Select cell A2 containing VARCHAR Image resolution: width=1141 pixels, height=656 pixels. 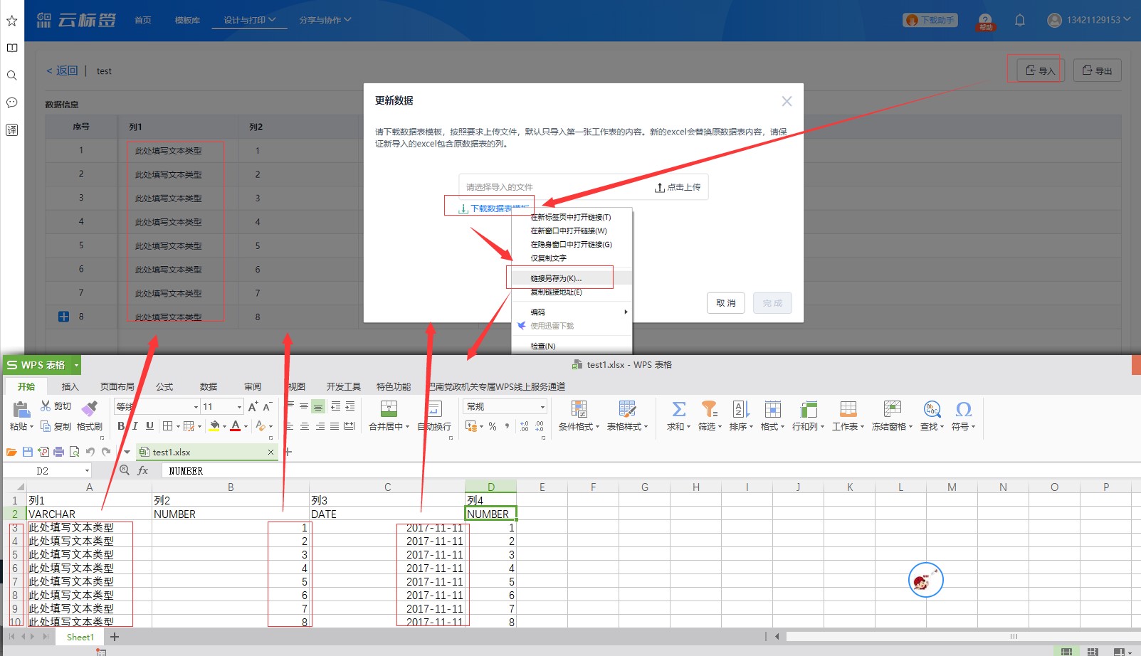(89, 514)
